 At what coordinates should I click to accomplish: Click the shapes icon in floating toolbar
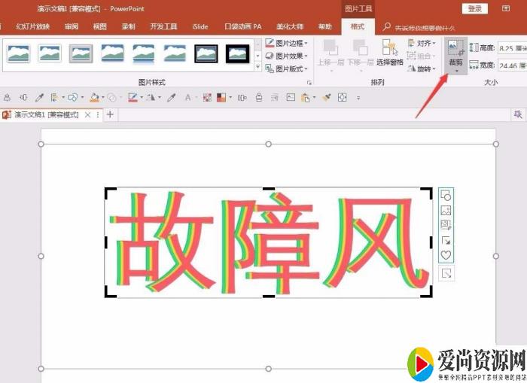[x=446, y=195]
